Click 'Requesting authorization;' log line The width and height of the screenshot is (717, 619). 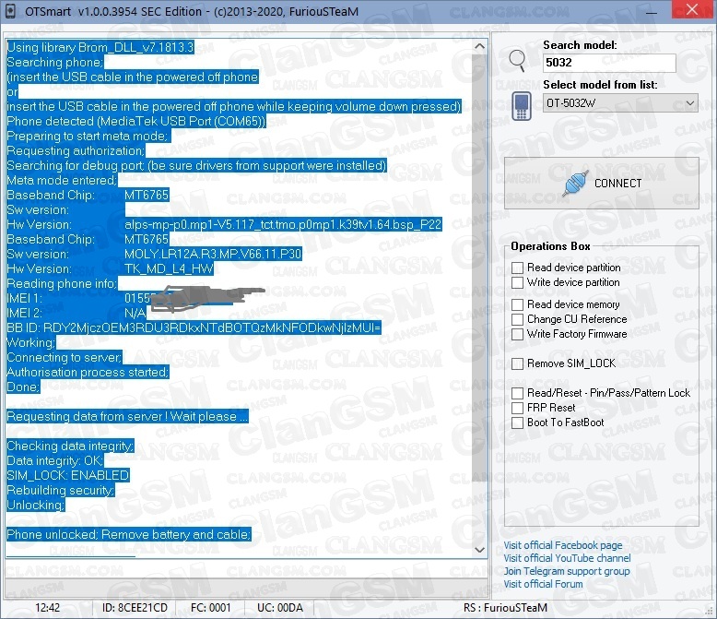click(x=76, y=150)
